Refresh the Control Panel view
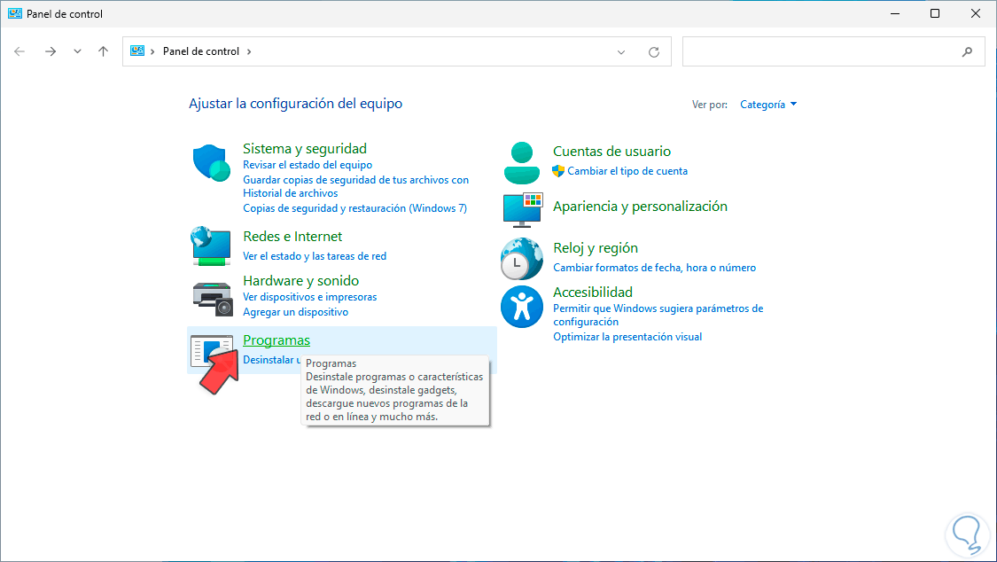 click(x=654, y=52)
